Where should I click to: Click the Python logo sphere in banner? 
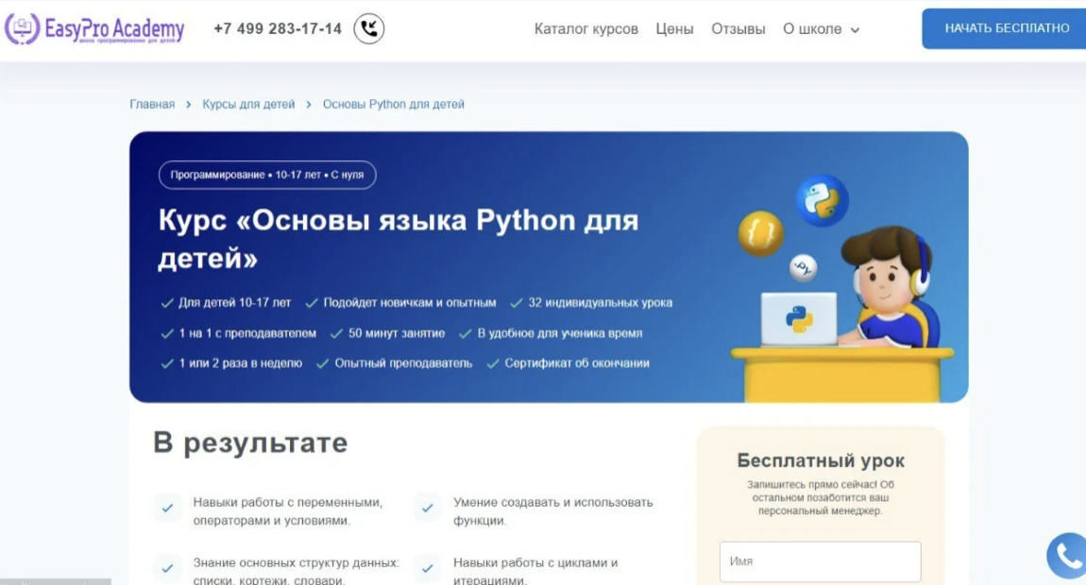pos(823,200)
